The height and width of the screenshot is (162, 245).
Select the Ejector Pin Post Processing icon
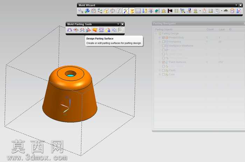tap(151, 11)
